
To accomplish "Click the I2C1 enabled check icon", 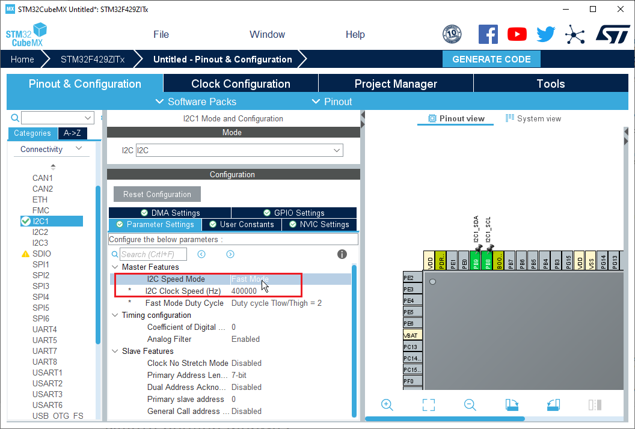I will (26, 221).
